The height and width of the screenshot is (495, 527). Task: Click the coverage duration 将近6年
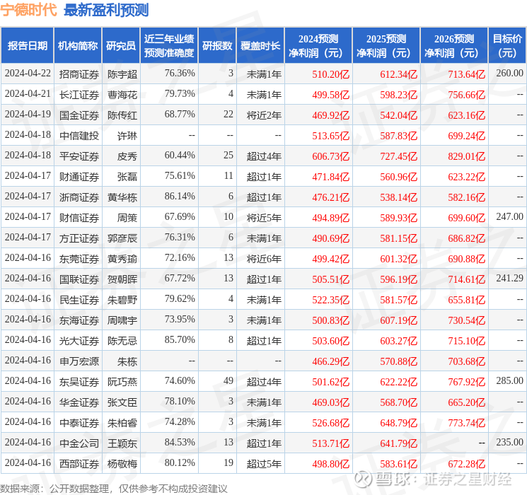click(264, 258)
